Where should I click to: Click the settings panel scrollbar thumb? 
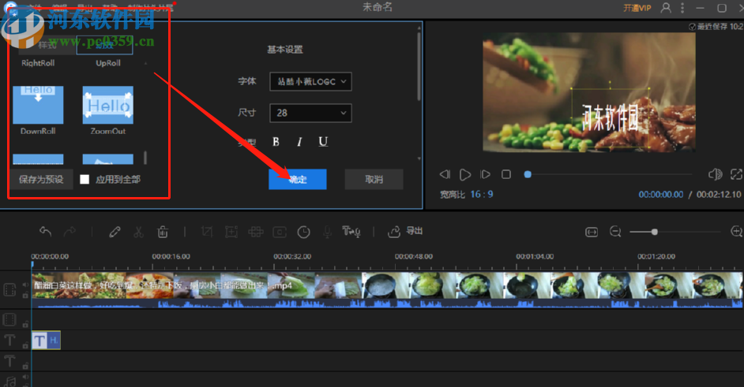(419, 66)
